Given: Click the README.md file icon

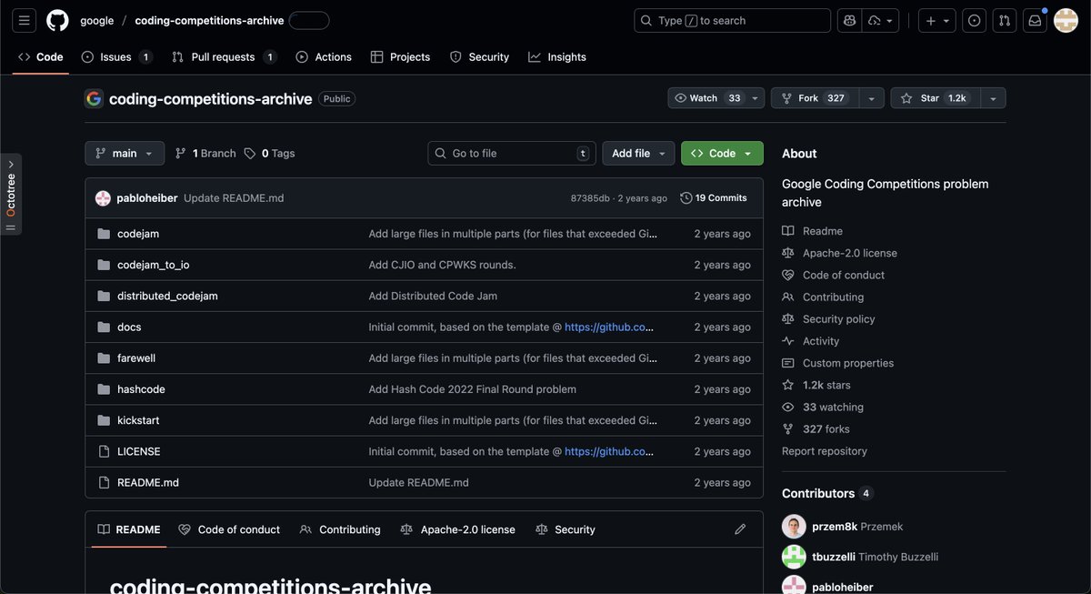Looking at the screenshot, I should (104, 482).
